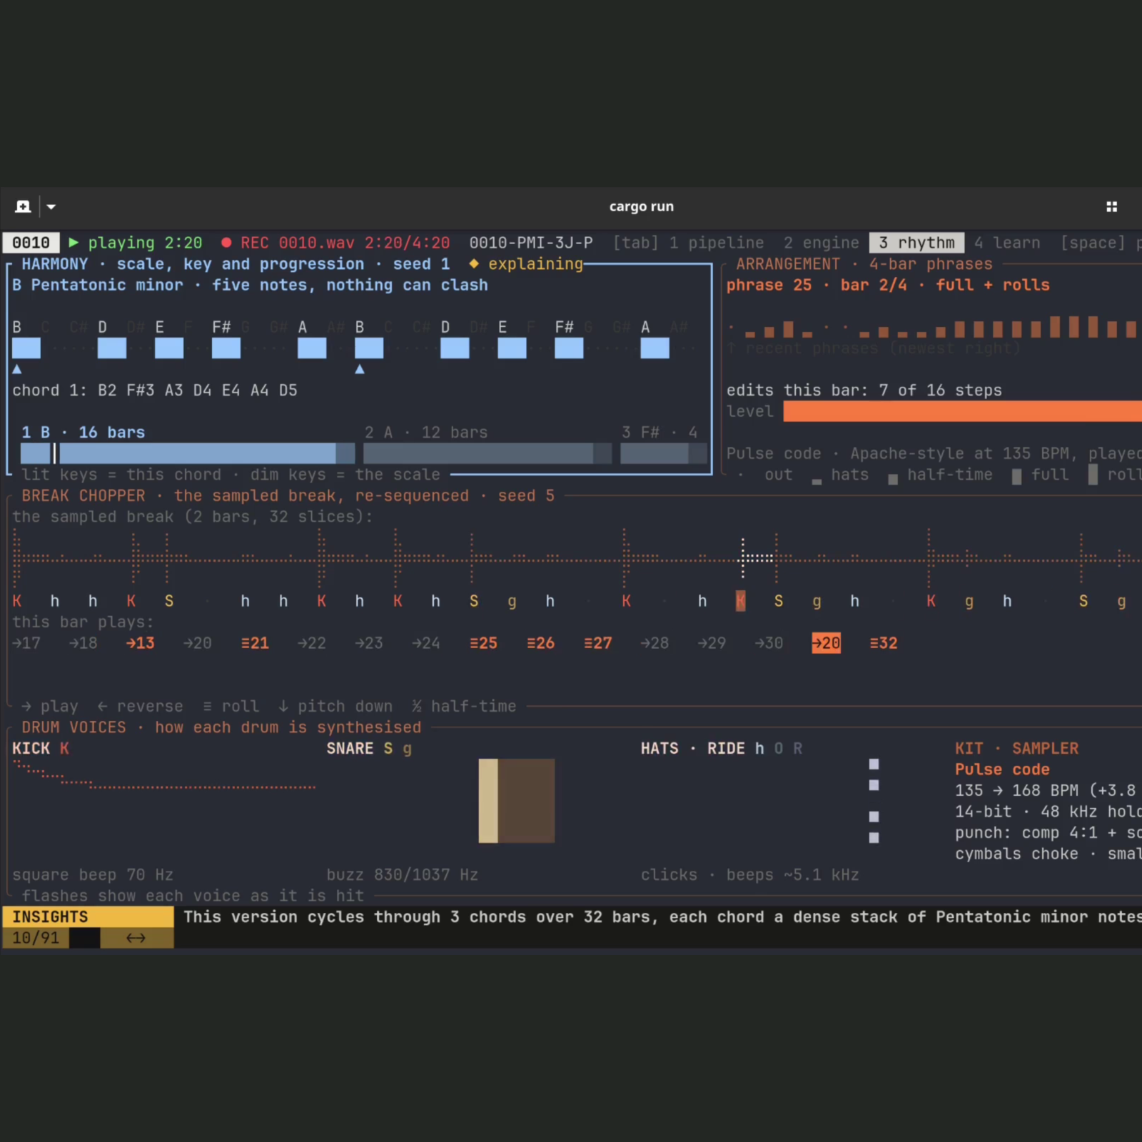Click the "chord 1: B2 F#3 A3 D4 E4 A4 D5" line
The height and width of the screenshot is (1142, 1142).
coord(155,390)
